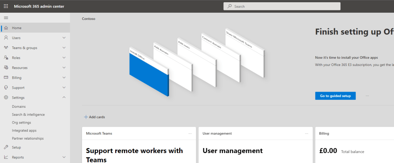
Task: Expand the Resources section chevron
Action: [x=64, y=68]
